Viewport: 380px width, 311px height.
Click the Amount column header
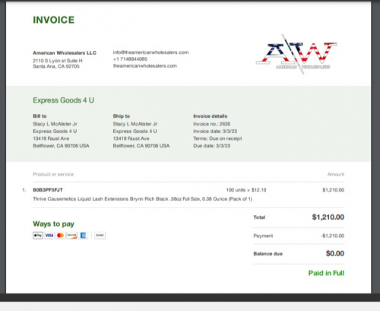click(336, 174)
